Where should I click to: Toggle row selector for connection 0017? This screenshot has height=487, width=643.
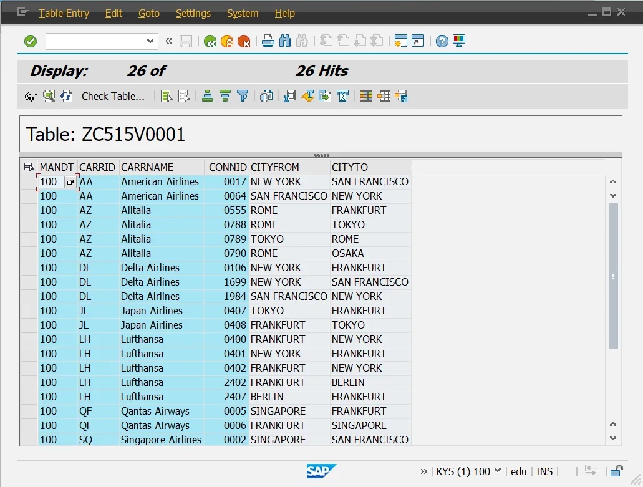(x=29, y=181)
